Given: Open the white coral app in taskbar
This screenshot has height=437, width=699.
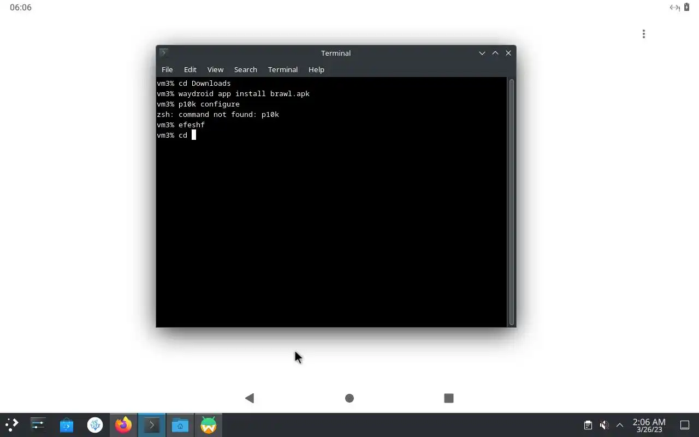Looking at the screenshot, I should point(95,425).
